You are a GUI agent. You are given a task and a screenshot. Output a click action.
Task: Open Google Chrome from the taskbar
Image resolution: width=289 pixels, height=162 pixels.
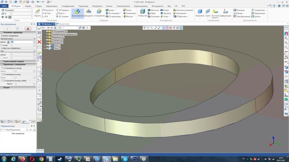(41, 159)
